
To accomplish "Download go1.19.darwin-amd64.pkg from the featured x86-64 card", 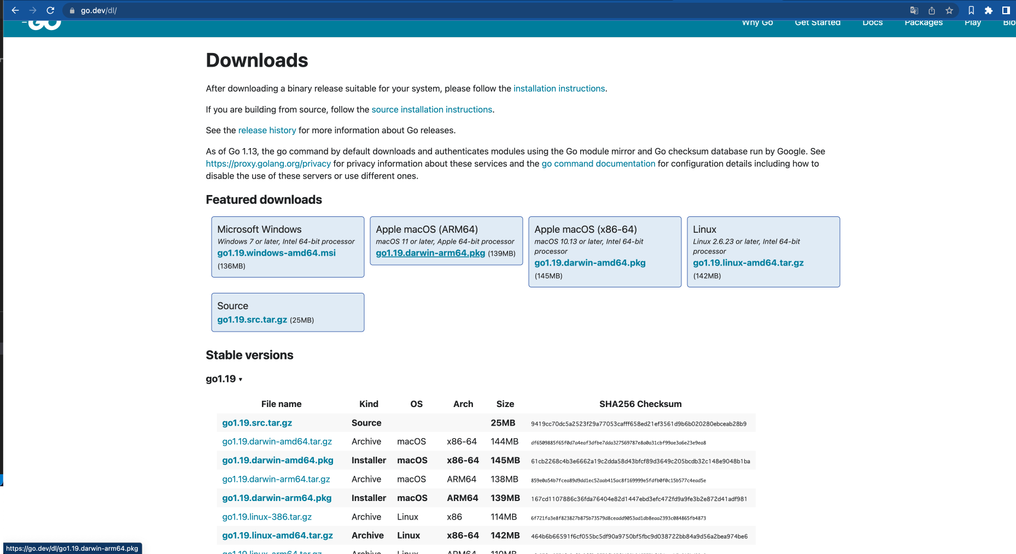I will click(590, 263).
